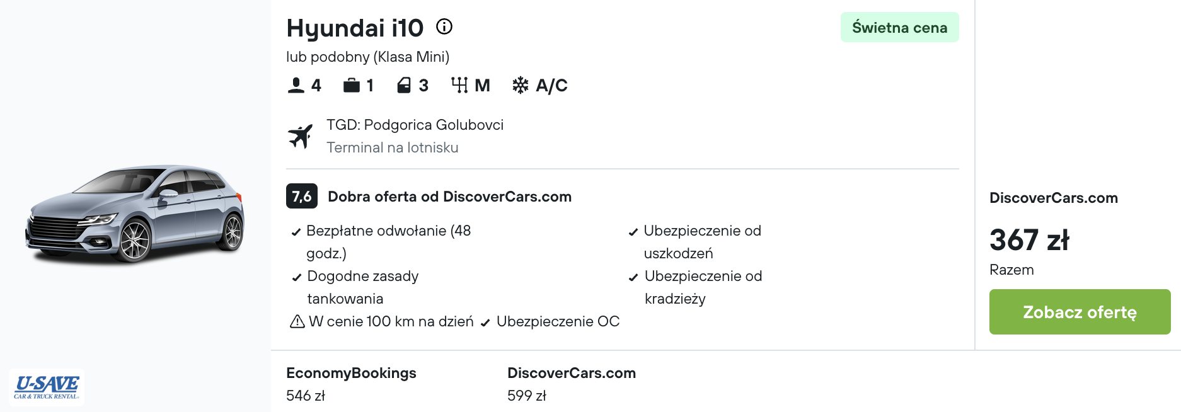The height and width of the screenshot is (412, 1181).
Task: Click the green Zobacz ofertę button
Action: [1080, 312]
